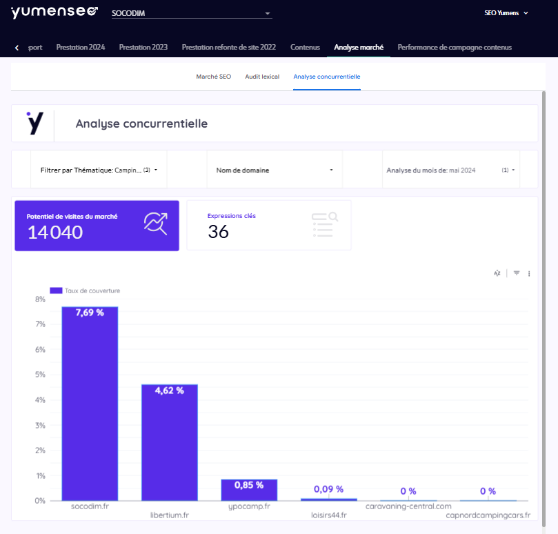
Task: Click the capnordcampingcars.fr axis label
Action: tap(488, 515)
